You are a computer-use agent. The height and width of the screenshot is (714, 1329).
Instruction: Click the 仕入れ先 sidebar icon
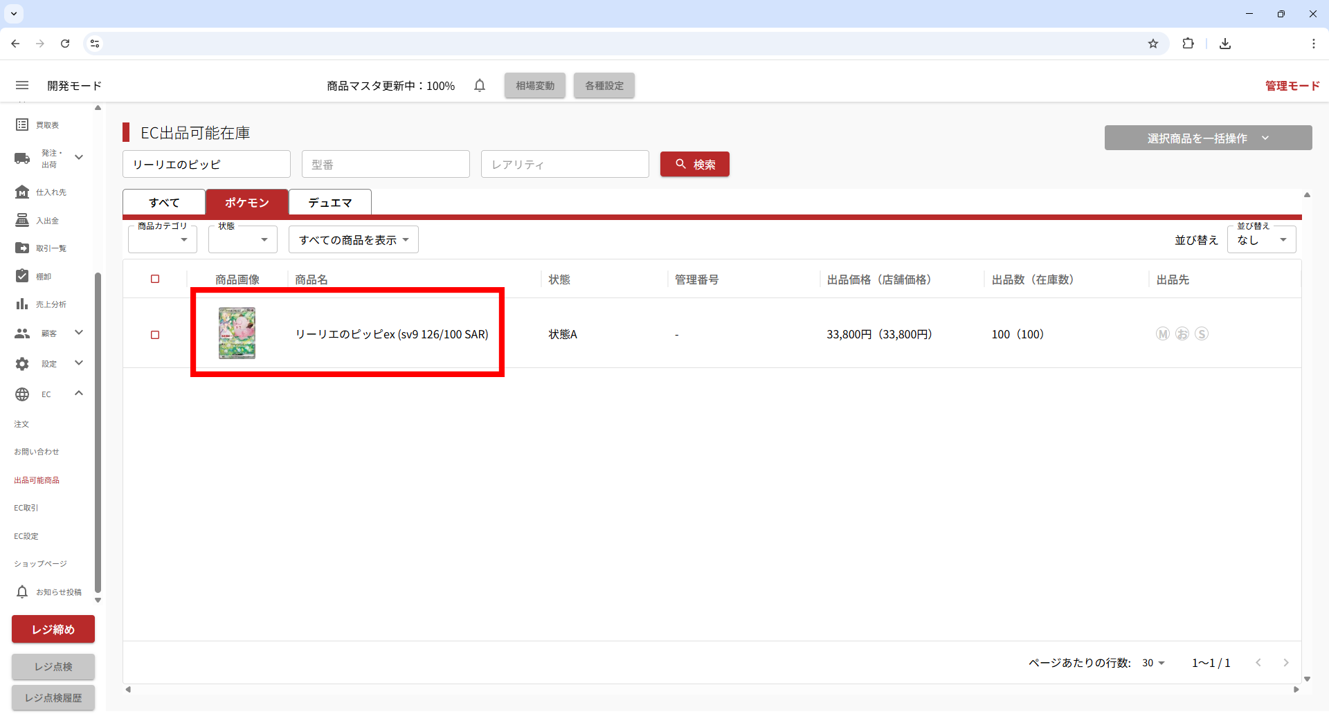22,192
